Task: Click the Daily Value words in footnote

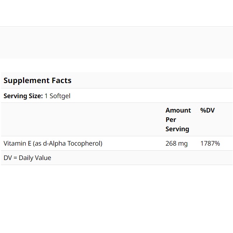Action: 35,158
